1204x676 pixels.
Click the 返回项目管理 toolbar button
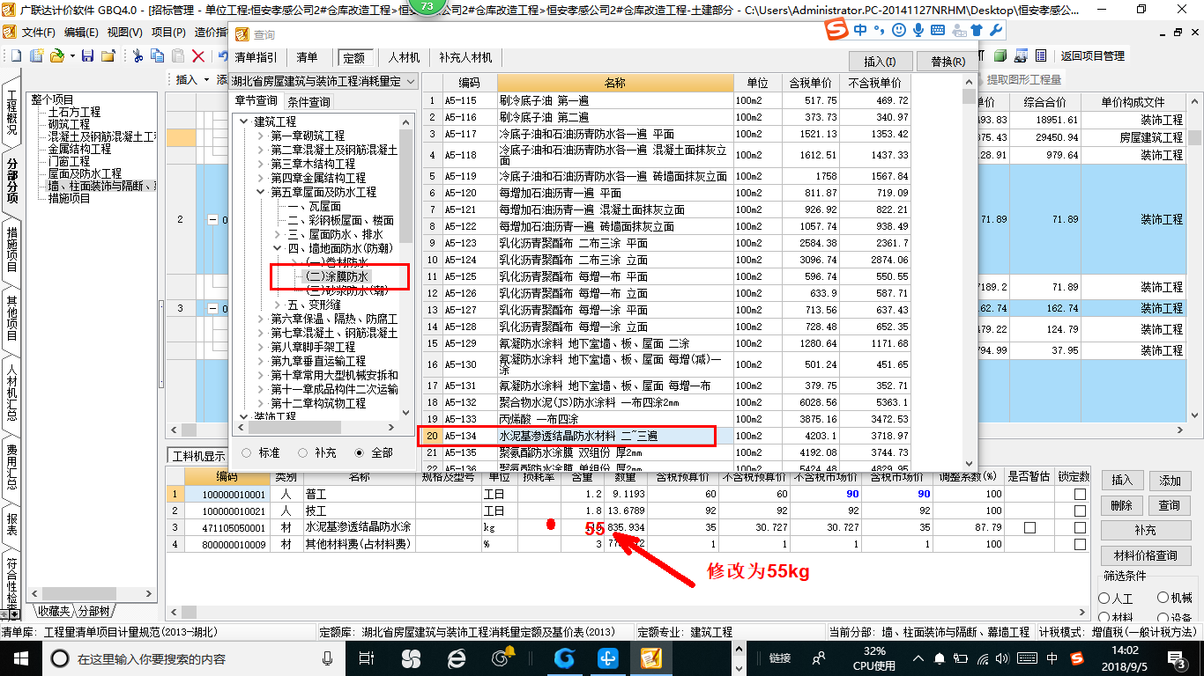click(1092, 55)
